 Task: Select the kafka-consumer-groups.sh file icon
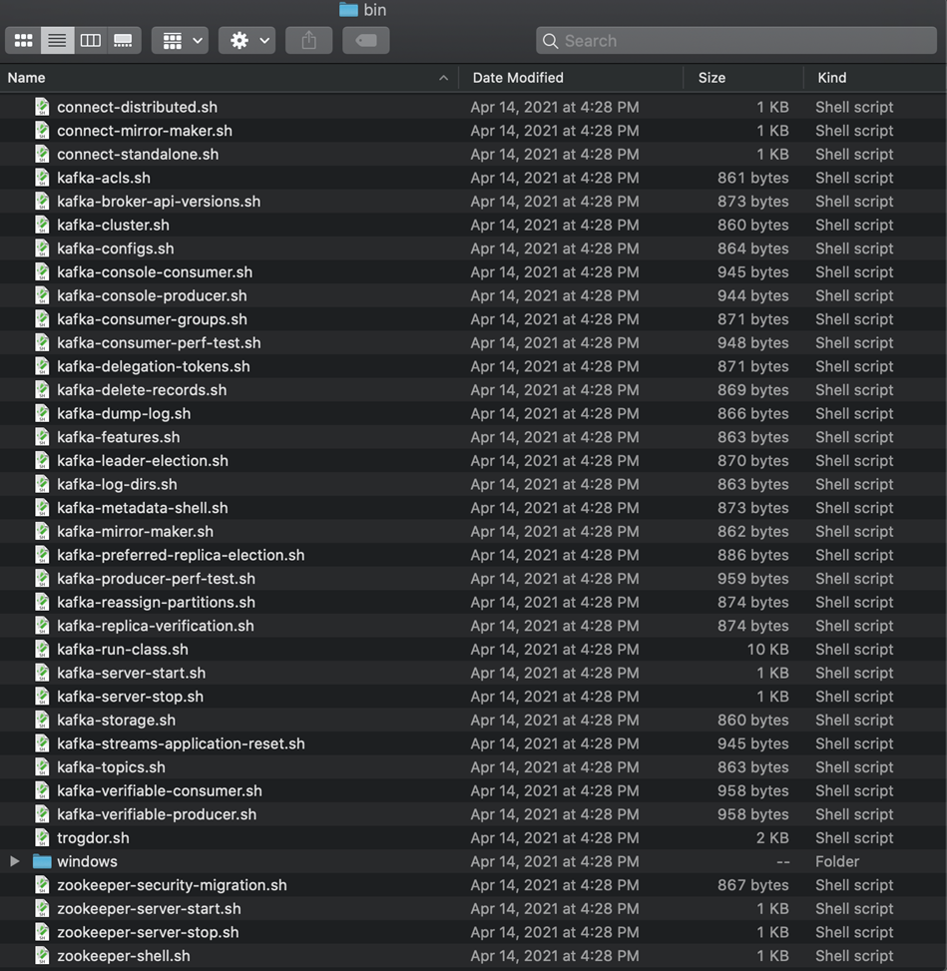point(42,319)
